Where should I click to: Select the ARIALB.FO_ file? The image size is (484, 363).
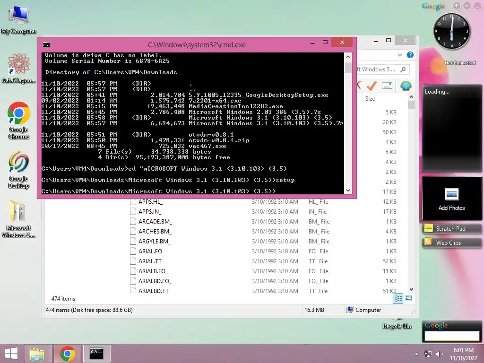153,271
